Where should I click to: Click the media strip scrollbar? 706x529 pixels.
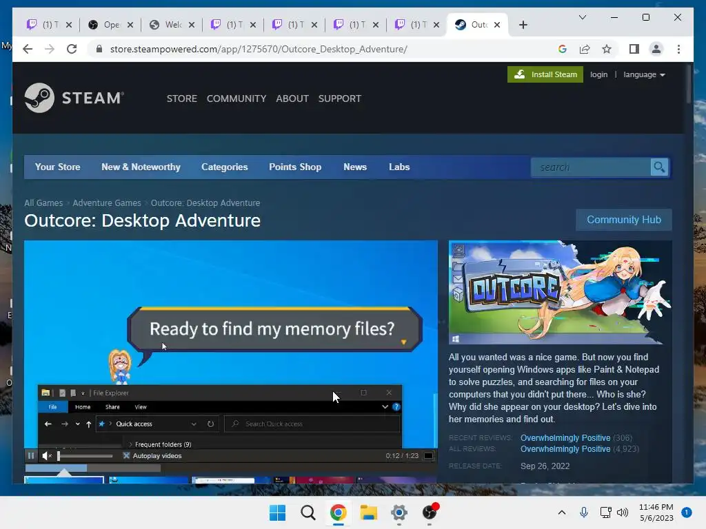pyautogui.click(x=93, y=468)
